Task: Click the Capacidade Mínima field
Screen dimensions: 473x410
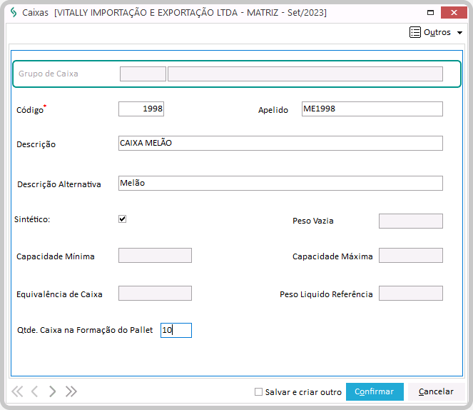Action: [155, 256]
